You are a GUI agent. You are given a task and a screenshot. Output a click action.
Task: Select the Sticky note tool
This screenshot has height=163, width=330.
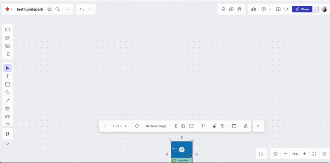click(x=7, y=85)
